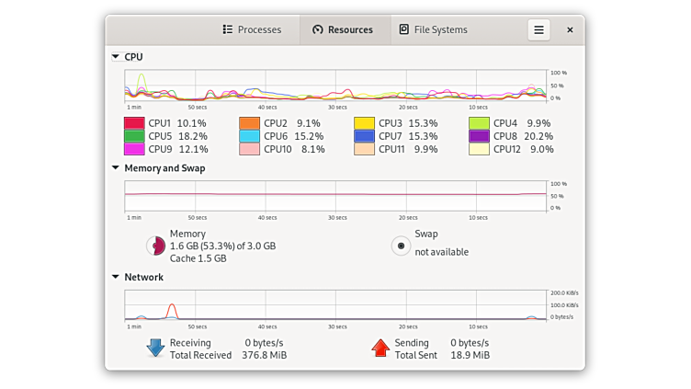The width and height of the screenshot is (691, 389).
Task: Switch to the Processes tab
Action: (252, 29)
